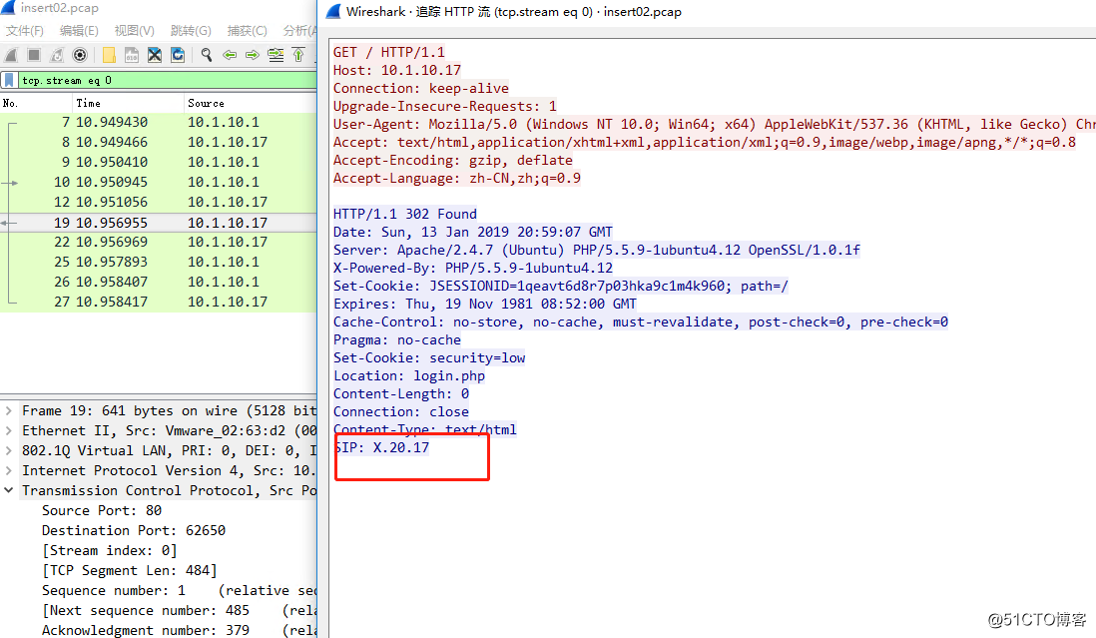
Task: Go forward with the right arrow icon
Action: pos(253,55)
